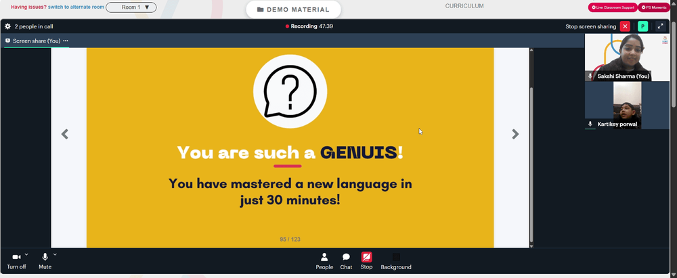Open Background settings
The width and height of the screenshot is (677, 278).
(x=396, y=262)
